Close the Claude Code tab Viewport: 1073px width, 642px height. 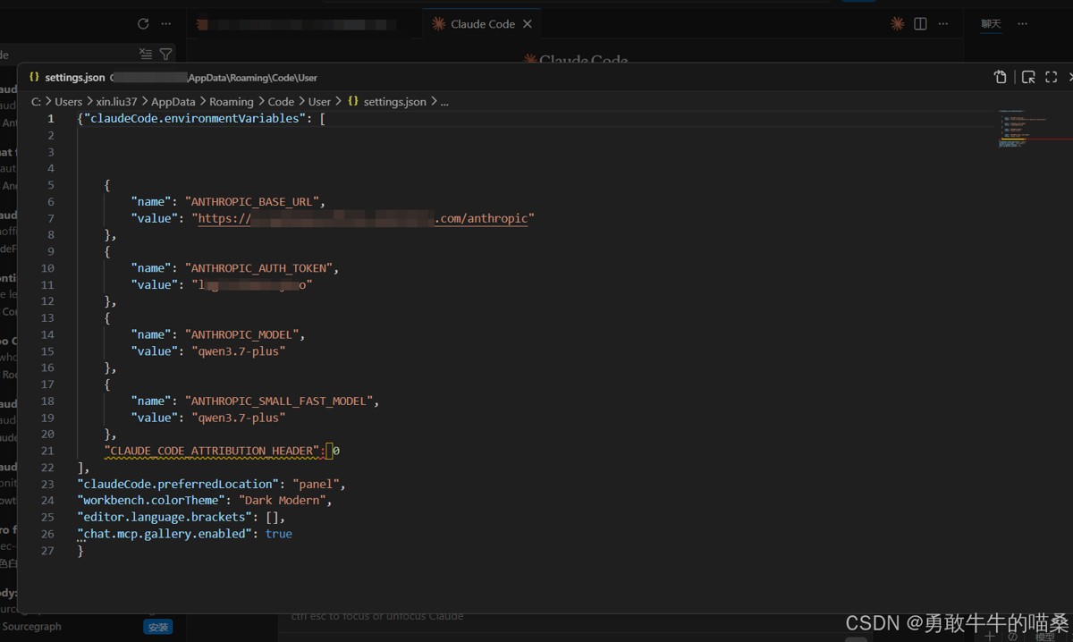click(x=528, y=24)
